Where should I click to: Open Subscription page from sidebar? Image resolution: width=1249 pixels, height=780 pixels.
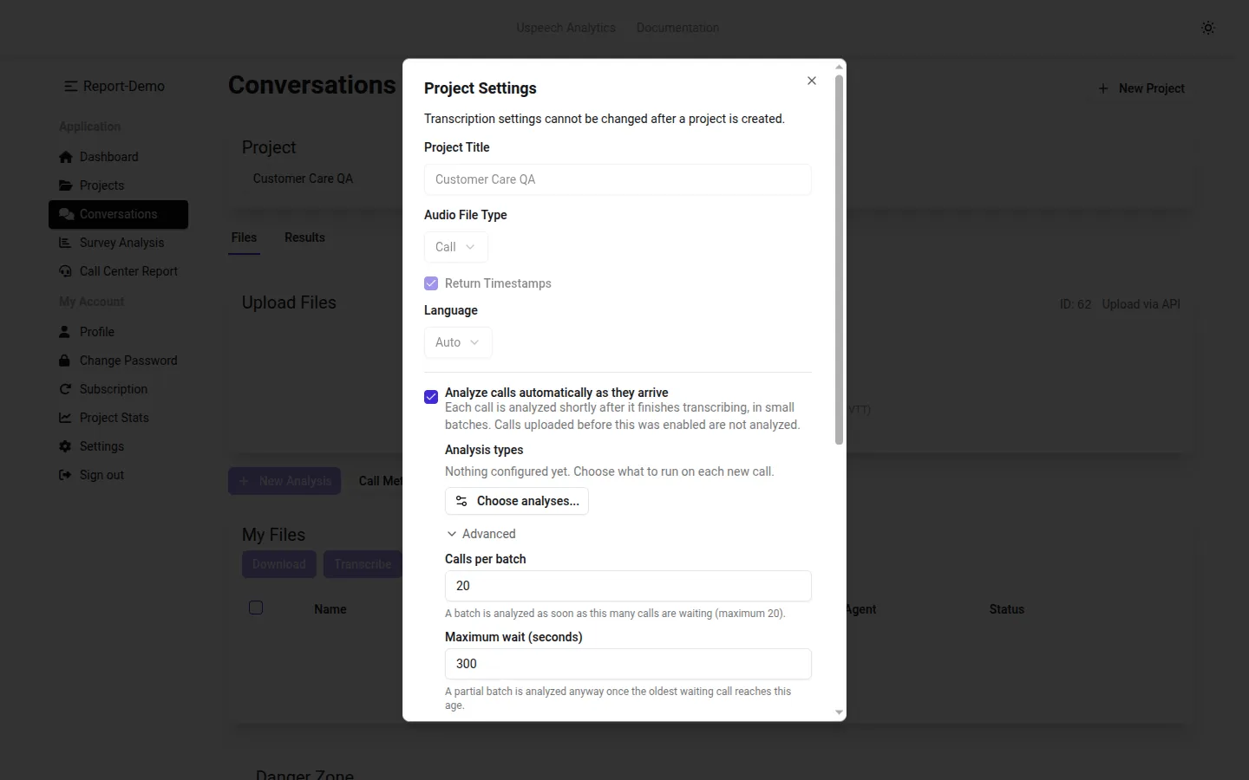pyautogui.click(x=119, y=389)
